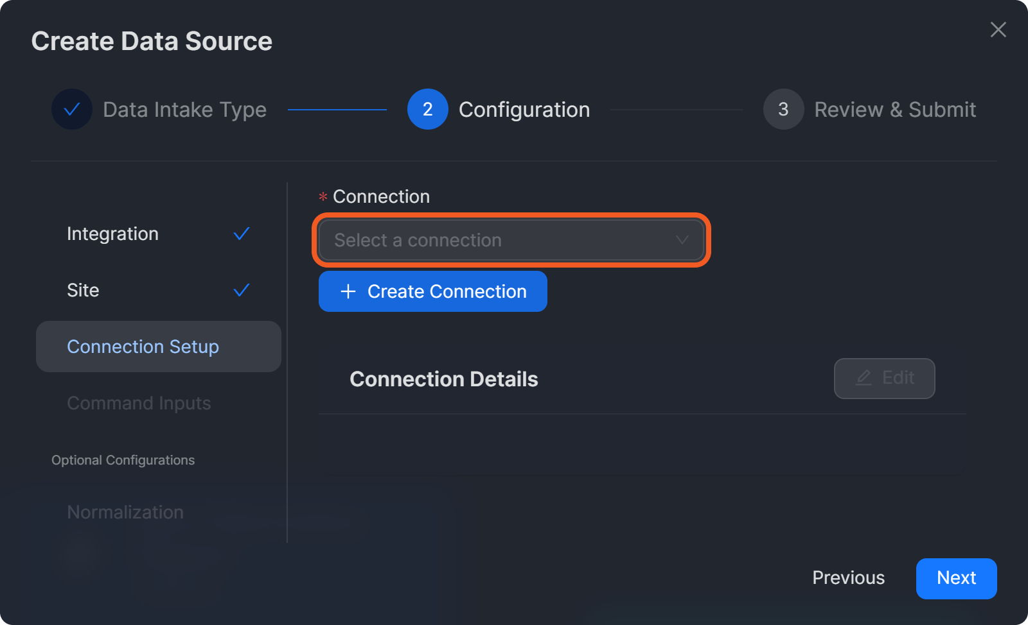Click the plus icon in Create Connection

348,291
